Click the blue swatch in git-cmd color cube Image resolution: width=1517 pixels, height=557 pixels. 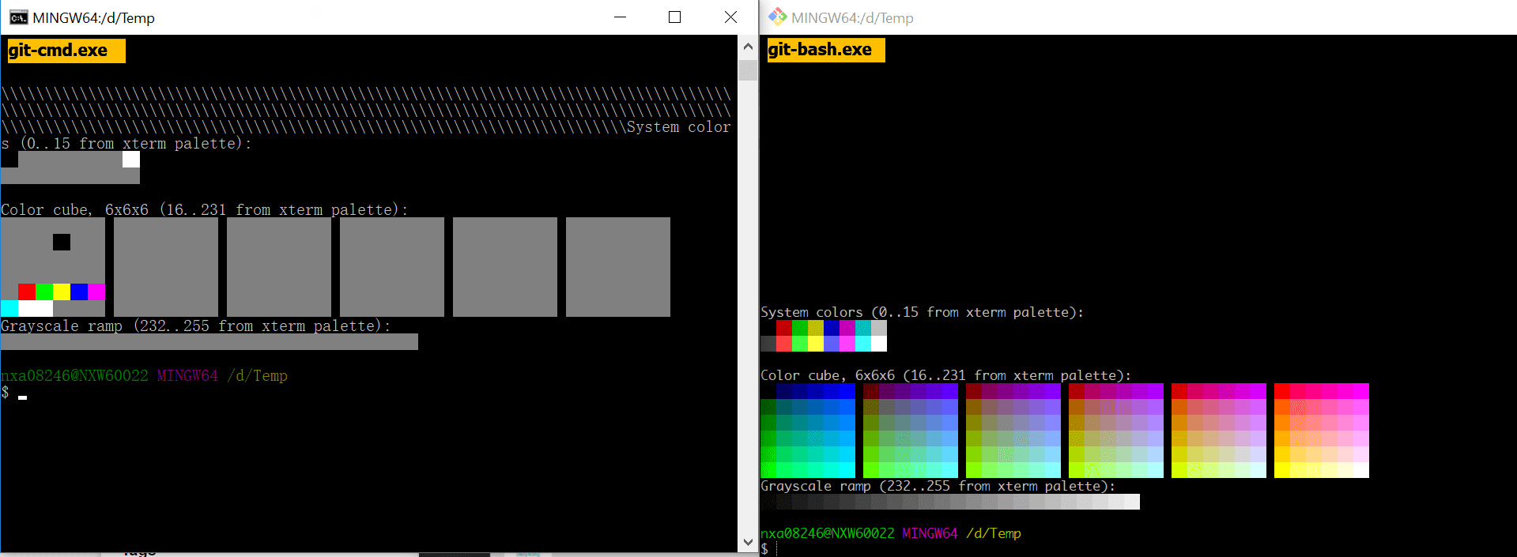[79, 292]
